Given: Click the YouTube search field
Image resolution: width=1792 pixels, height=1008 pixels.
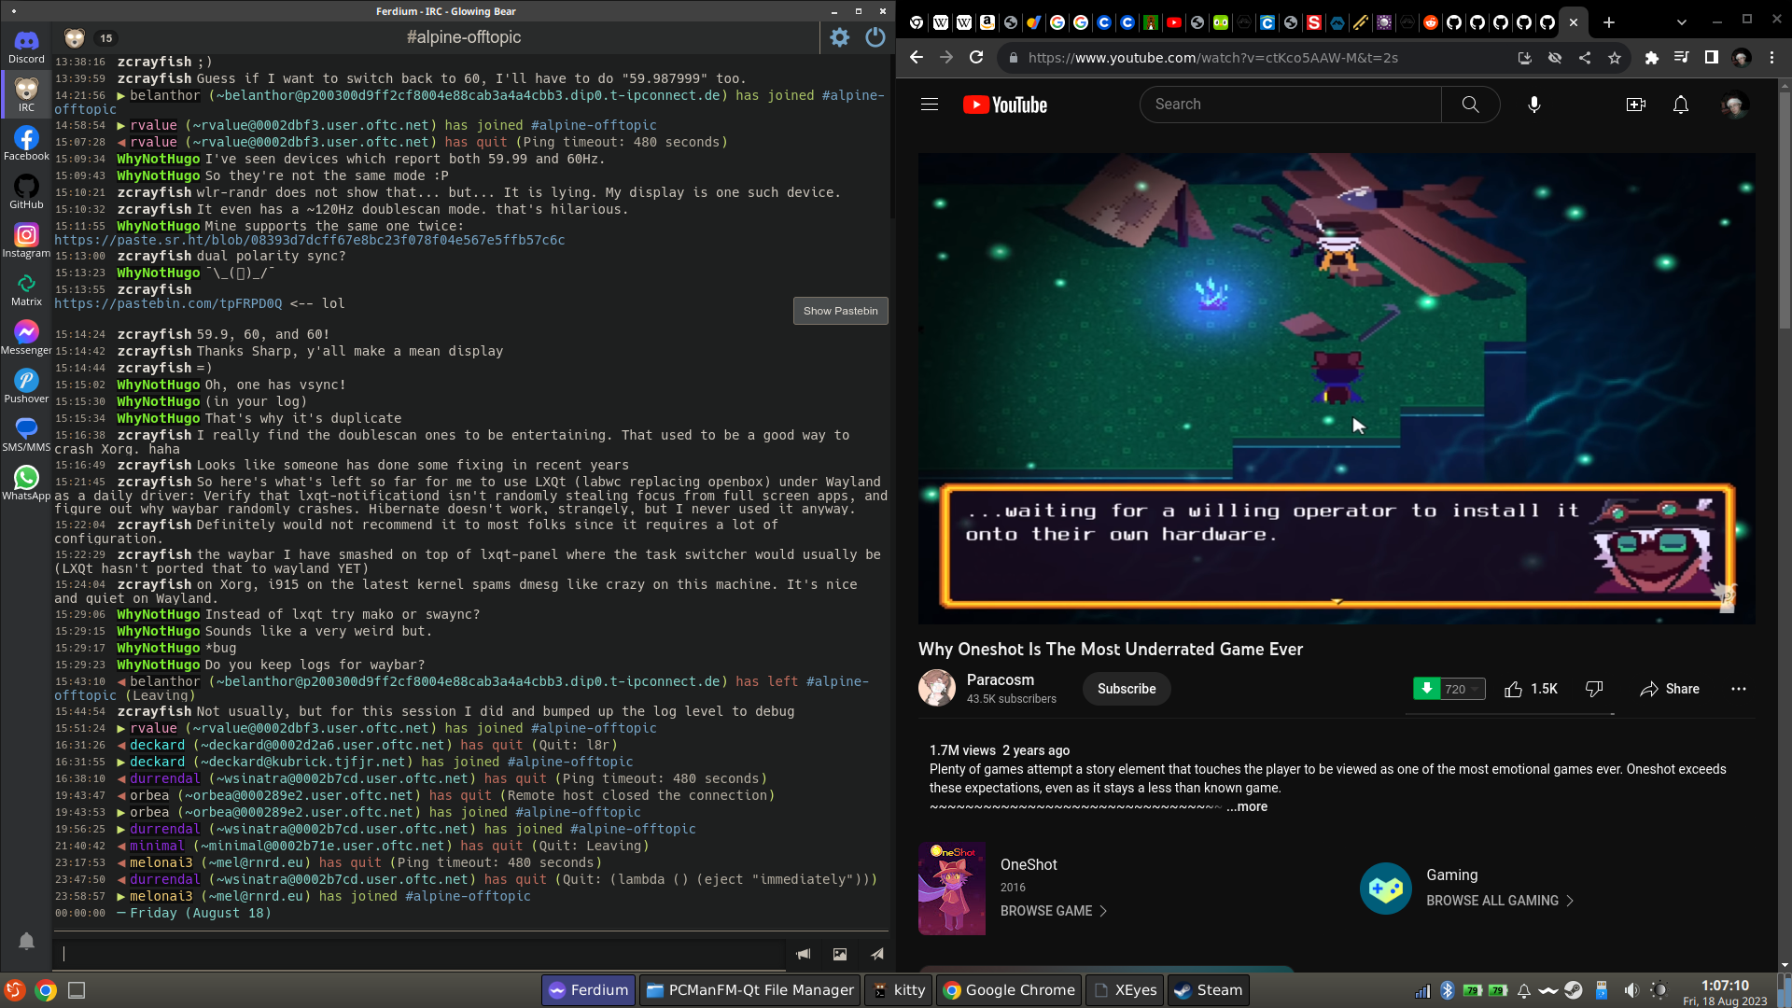Looking at the screenshot, I should (x=1290, y=105).
